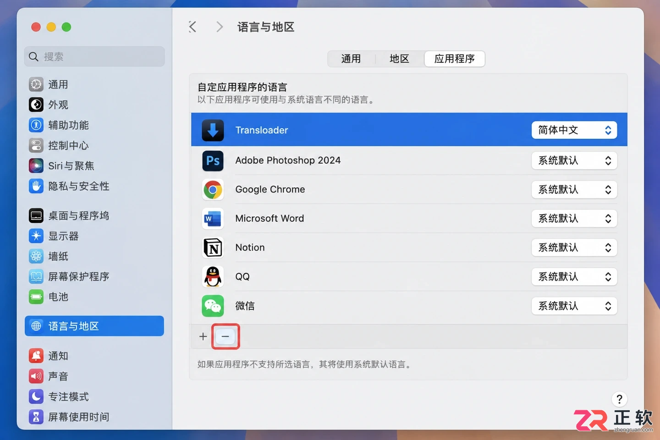
Task: Click the 微信 app icon
Action: click(x=213, y=306)
